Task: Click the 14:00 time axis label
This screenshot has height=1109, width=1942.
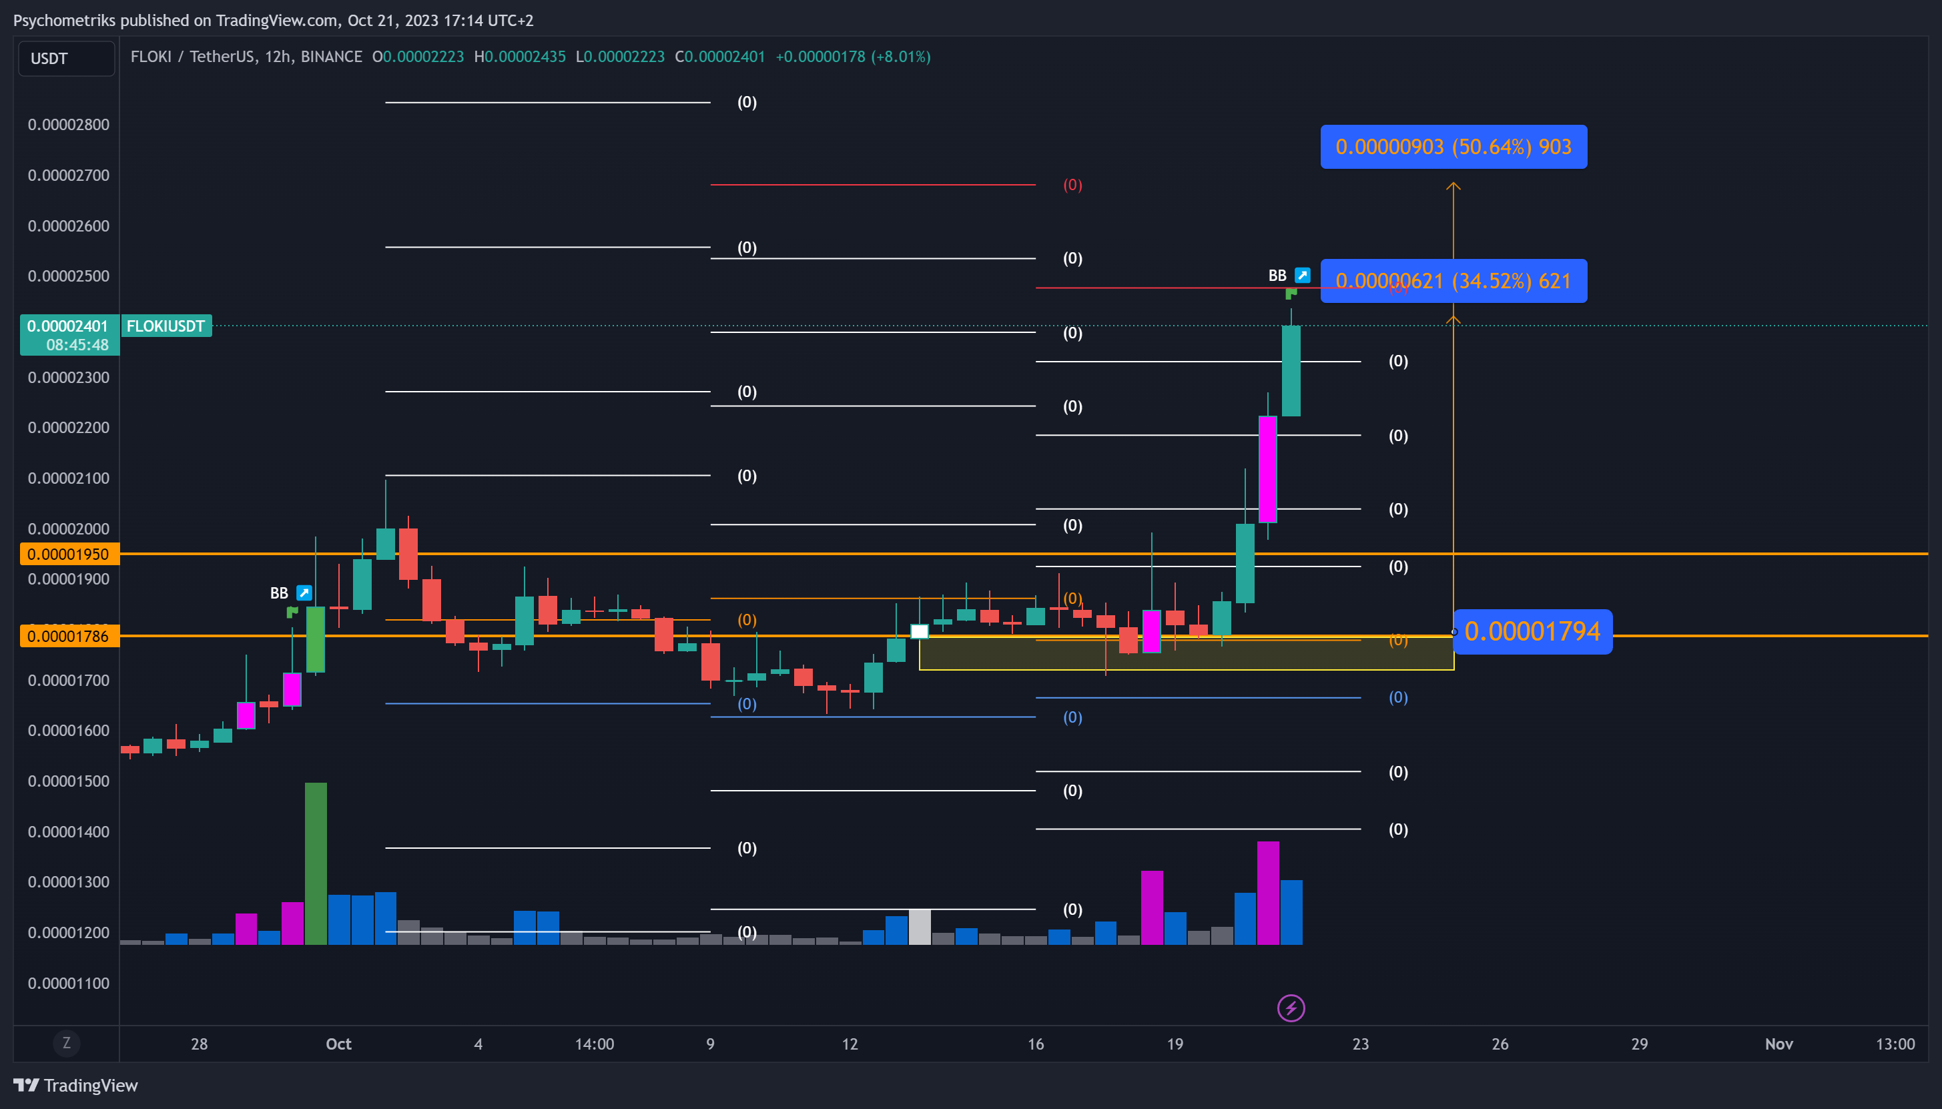Action: pyautogui.click(x=594, y=1044)
